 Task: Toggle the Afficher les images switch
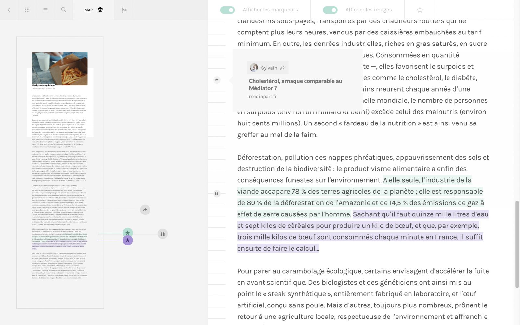click(x=330, y=10)
